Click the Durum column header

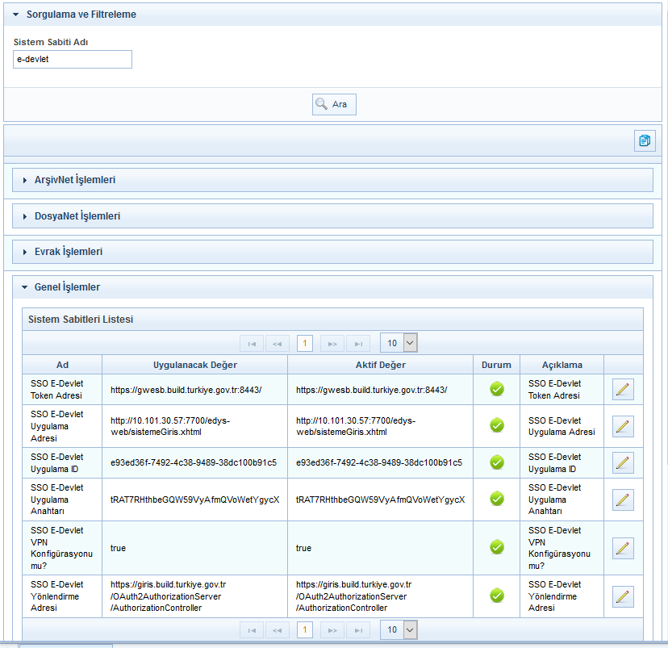(x=496, y=365)
